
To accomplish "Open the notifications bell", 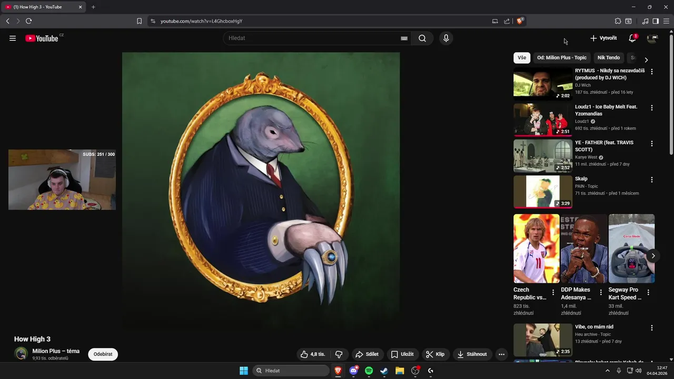I will (632, 38).
